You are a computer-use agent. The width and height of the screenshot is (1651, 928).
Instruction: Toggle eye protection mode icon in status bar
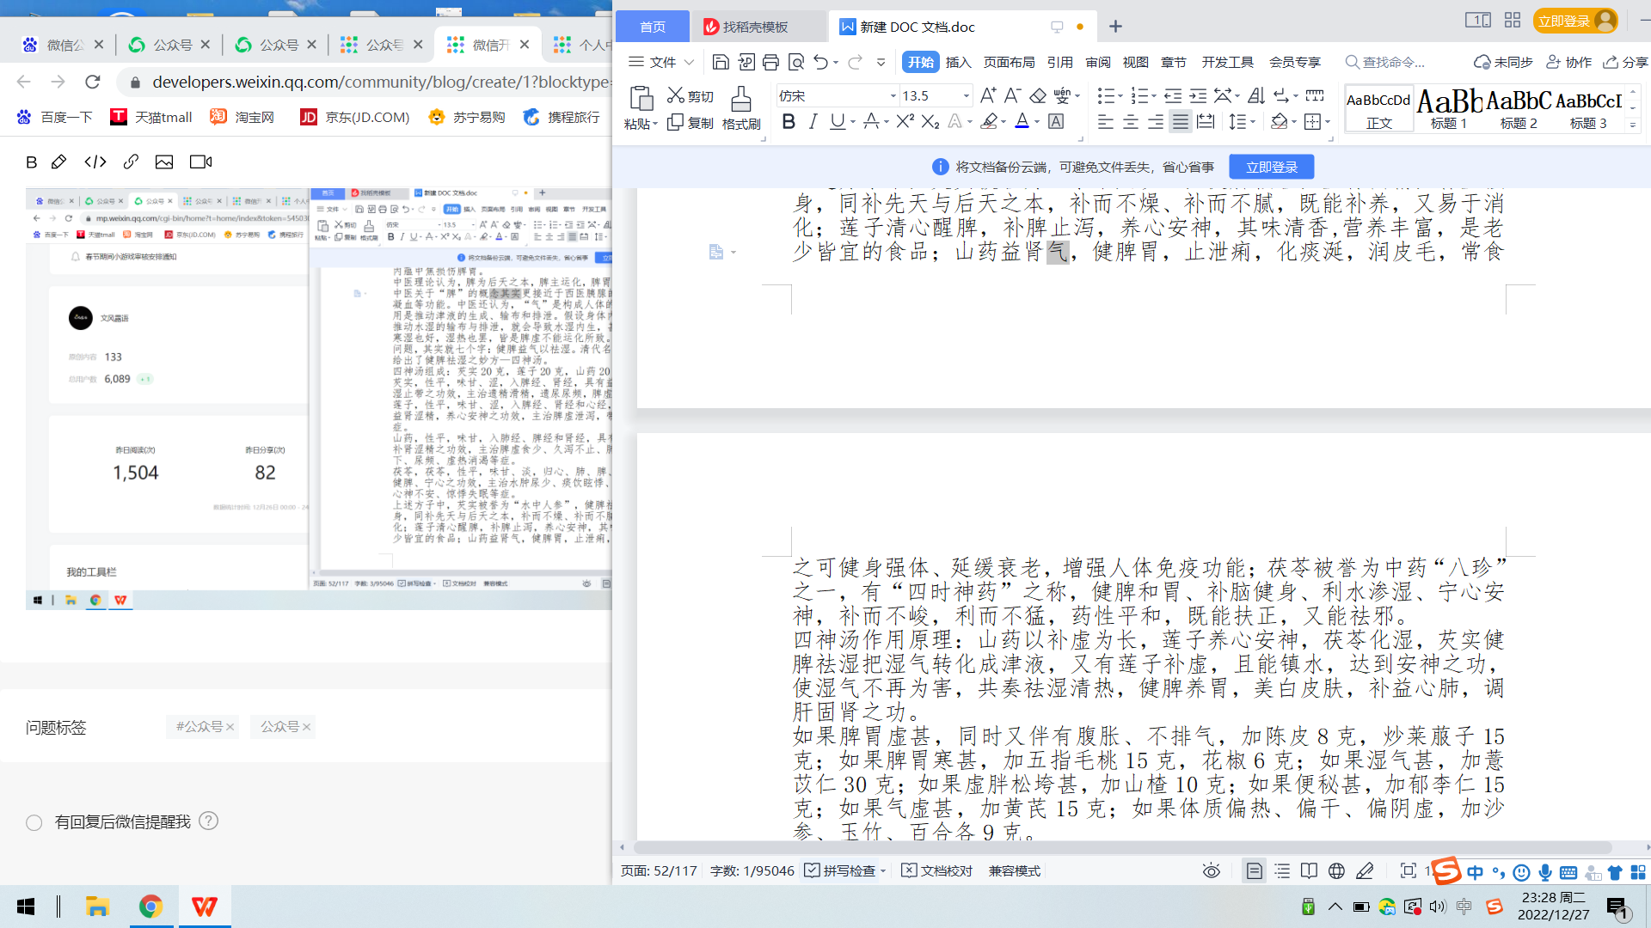(x=1211, y=870)
